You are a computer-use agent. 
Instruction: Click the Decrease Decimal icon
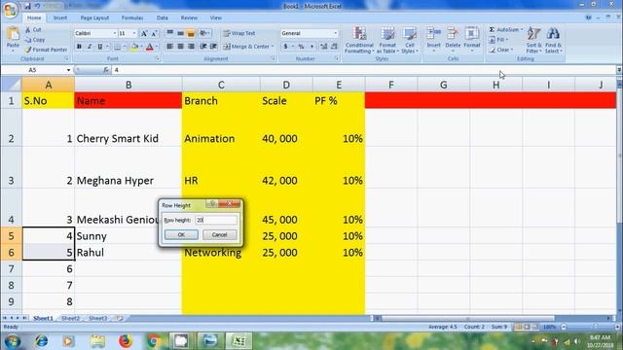tap(334, 47)
